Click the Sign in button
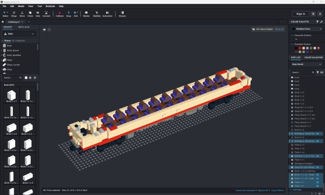Image resolution: width=325 pixels, height=195 pixels. point(298,14)
